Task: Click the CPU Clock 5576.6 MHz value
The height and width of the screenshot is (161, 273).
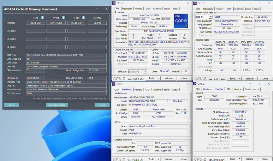Action: pyautogui.click(x=66, y=63)
